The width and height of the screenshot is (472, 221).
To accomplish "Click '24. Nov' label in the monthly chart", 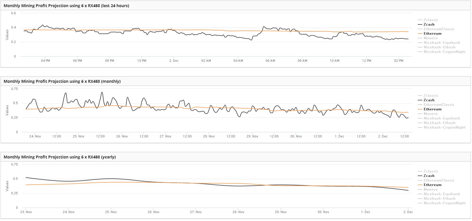I will coord(35,137).
